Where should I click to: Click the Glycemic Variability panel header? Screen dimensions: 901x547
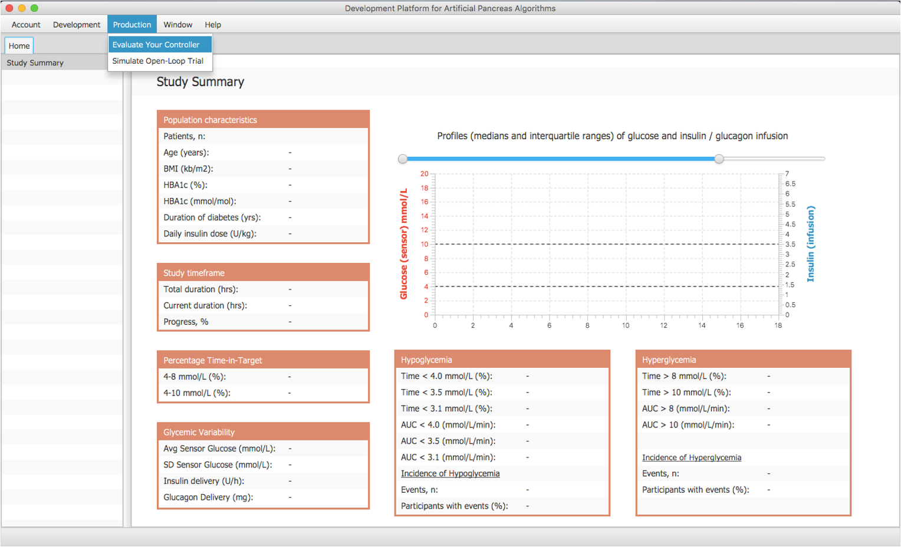click(x=263, y=432)
